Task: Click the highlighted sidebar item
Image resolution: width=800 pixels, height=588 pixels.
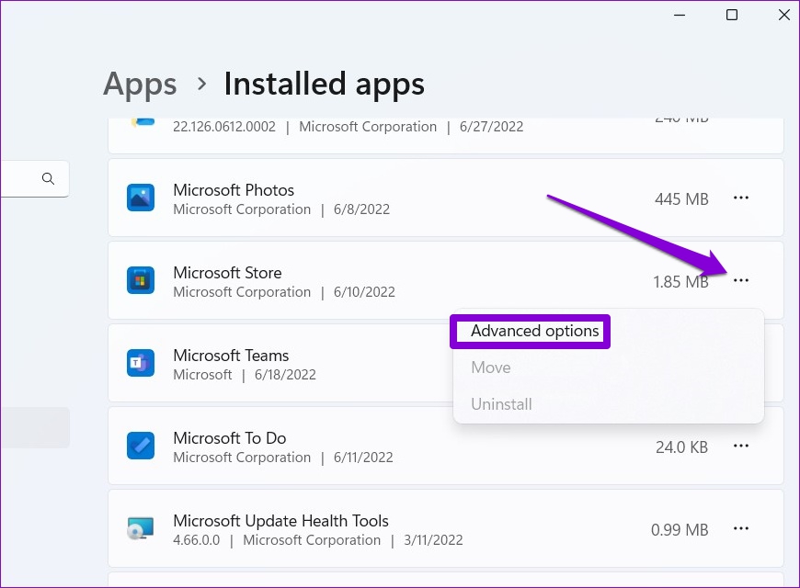Action: pyautogui.click(x=35, y=427)
